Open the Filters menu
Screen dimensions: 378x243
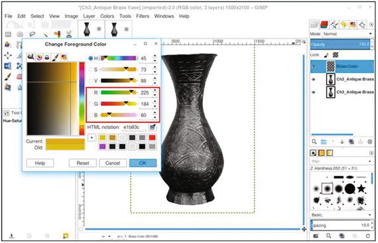[x=143, y=16]
